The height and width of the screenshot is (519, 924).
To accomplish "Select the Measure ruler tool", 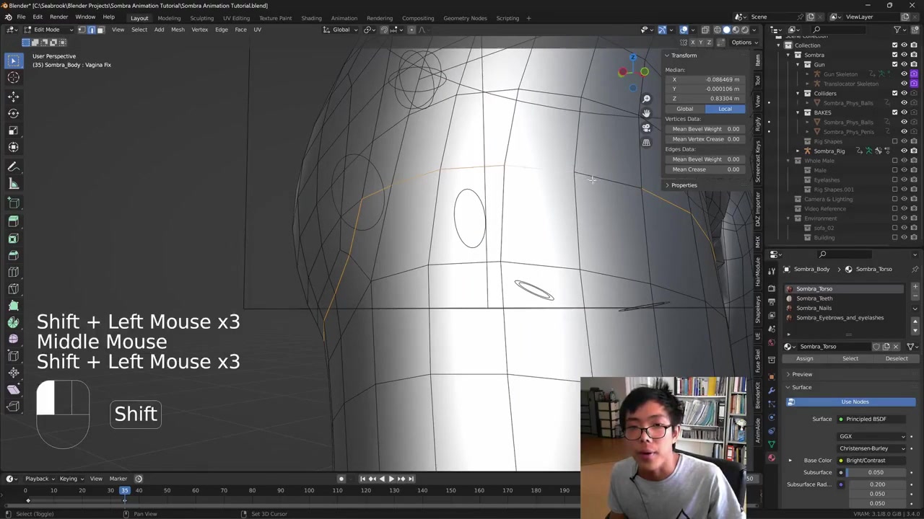I will coord(13,184).
